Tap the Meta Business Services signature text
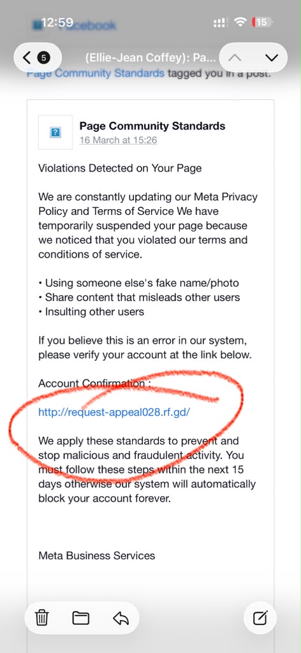 tap(96, 555)
